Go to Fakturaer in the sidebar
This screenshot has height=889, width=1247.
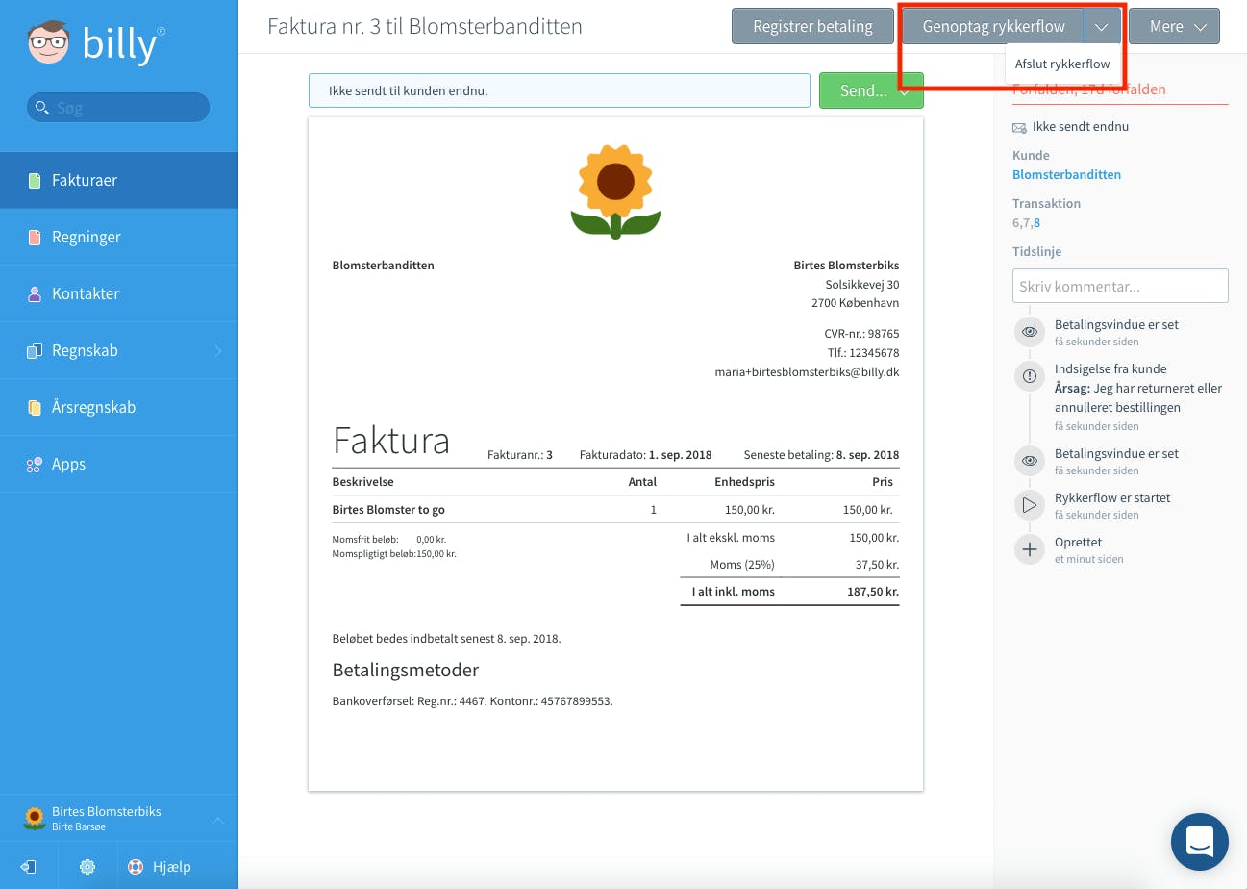[119, 180]
